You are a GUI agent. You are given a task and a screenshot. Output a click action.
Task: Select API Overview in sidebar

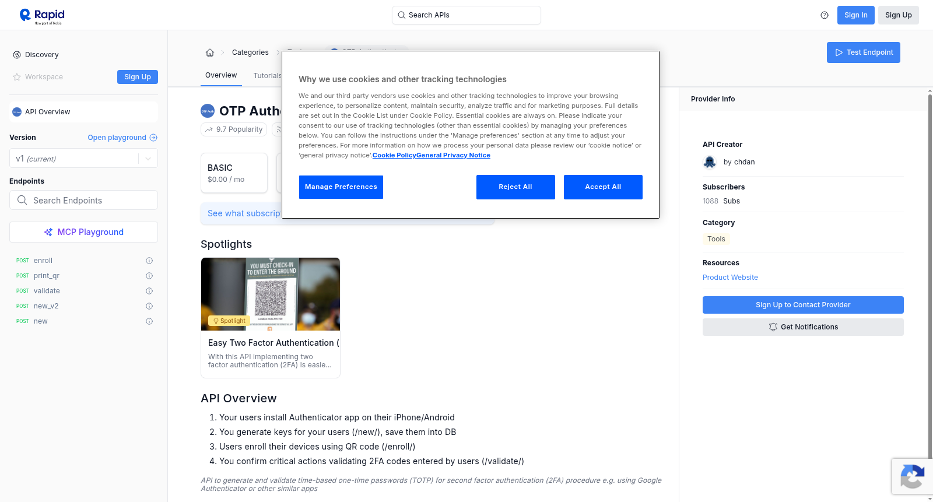click(83, 112)
